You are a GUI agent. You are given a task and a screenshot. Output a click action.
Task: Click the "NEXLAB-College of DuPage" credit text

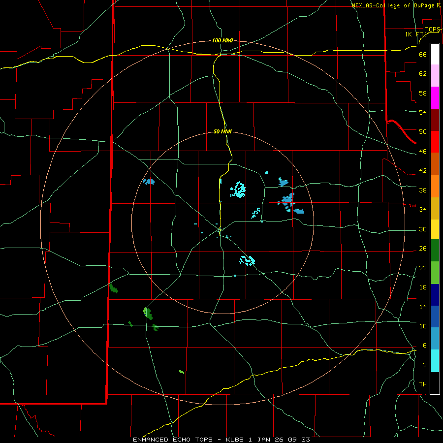point(393,5)
